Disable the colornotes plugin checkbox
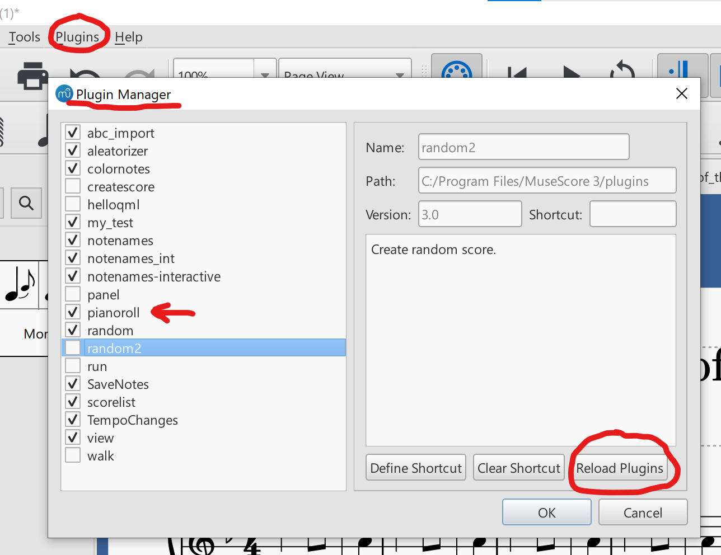The height and width of the screenshot is (555, 721). click(73, 168)
